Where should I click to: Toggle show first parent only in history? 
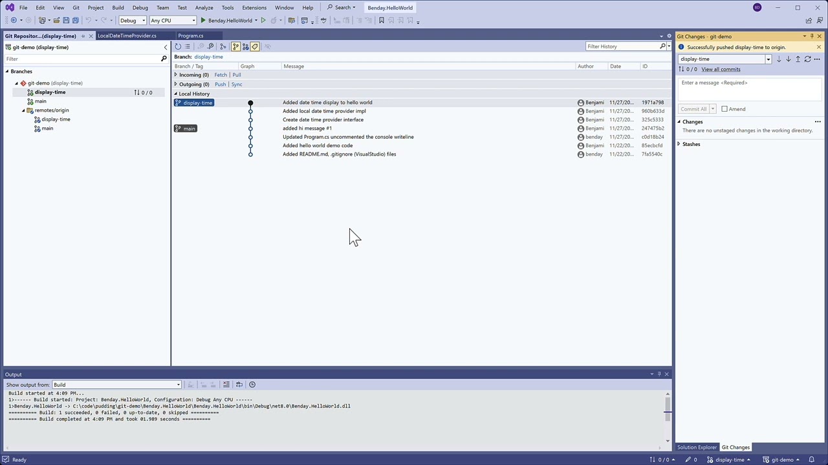click(235, 46)
